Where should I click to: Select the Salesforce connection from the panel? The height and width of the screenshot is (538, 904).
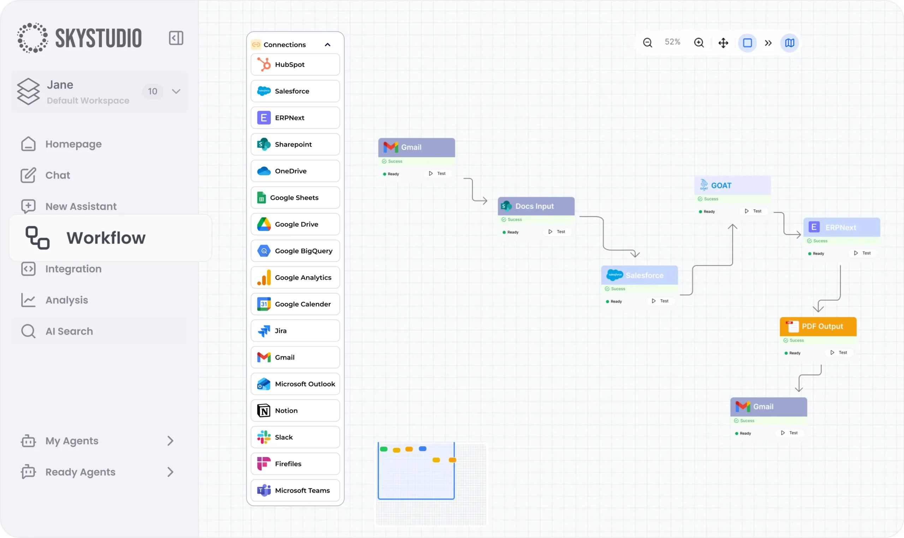(295, 91)
